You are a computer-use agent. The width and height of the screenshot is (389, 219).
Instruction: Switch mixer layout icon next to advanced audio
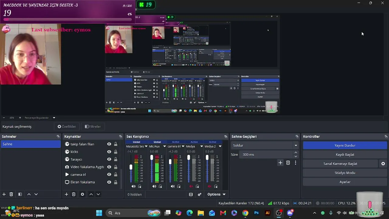[x=191, y=194]
